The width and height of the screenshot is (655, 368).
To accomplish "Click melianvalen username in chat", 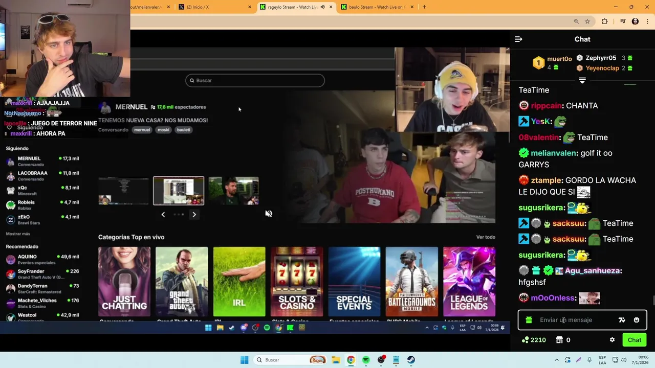I will (554, 153).
